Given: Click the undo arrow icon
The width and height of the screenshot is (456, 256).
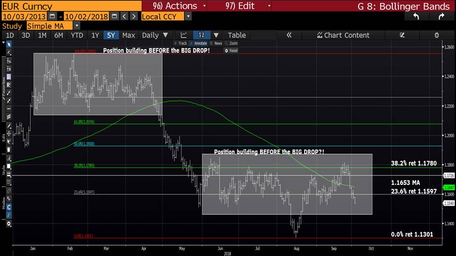Looking at the screenshot, I should 416,16.
